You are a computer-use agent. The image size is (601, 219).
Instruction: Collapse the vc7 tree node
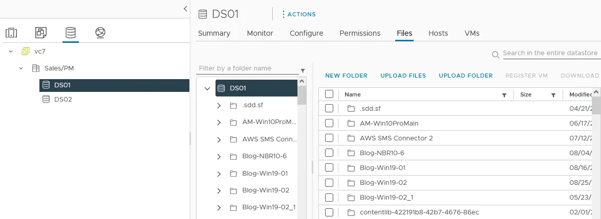tap(11, 52)
